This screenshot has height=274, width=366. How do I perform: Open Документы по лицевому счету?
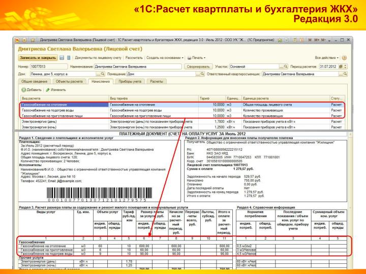98,57
